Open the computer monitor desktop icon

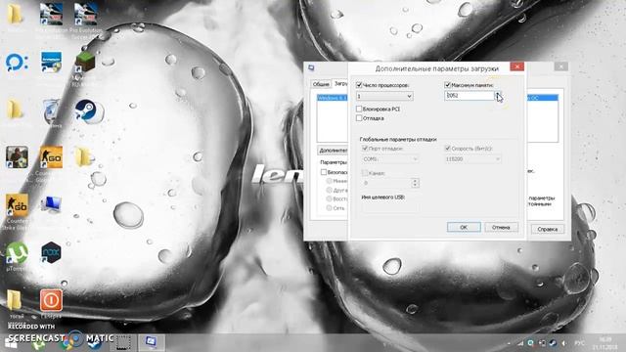coord(51,204)
